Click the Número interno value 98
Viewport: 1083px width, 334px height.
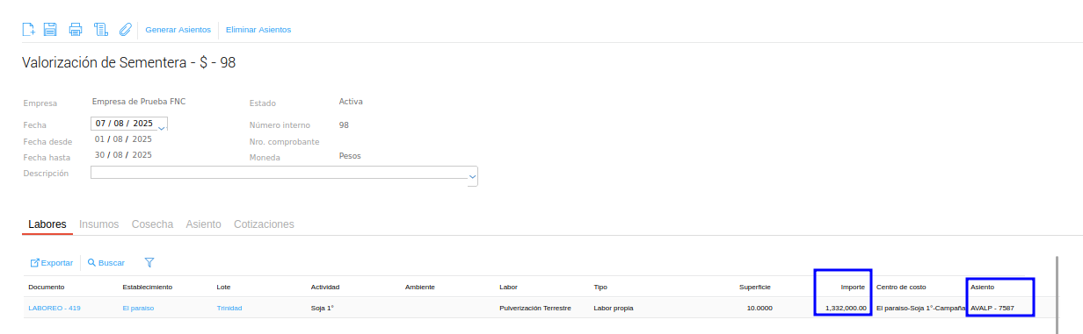(x=344, y=125)
